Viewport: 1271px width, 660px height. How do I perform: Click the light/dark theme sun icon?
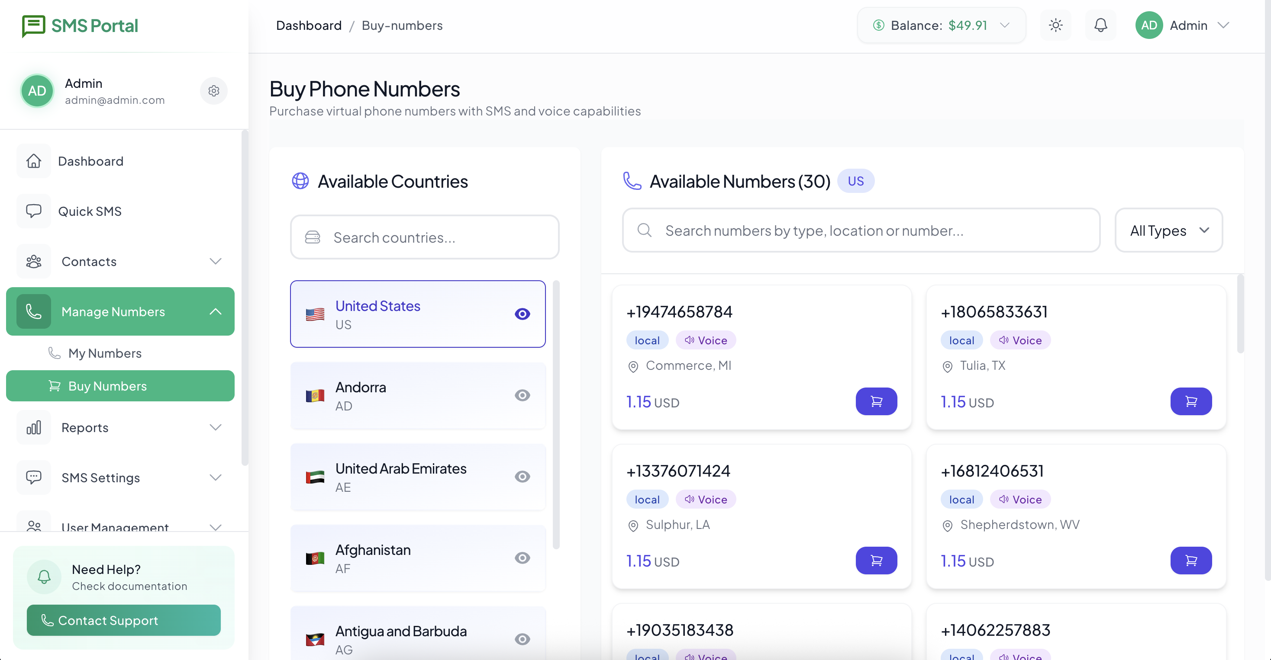point(1055,25)
